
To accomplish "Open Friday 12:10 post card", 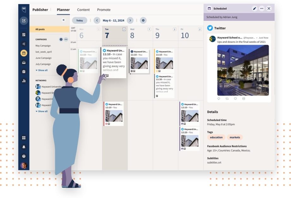I will tap(190, 114).
